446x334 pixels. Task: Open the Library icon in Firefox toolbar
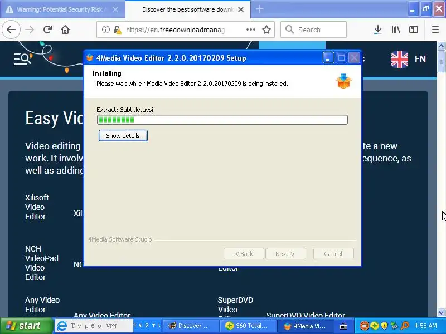click(x=396, y=30)
